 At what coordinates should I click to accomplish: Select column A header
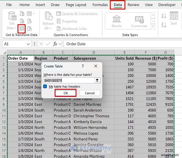(20, 52)
